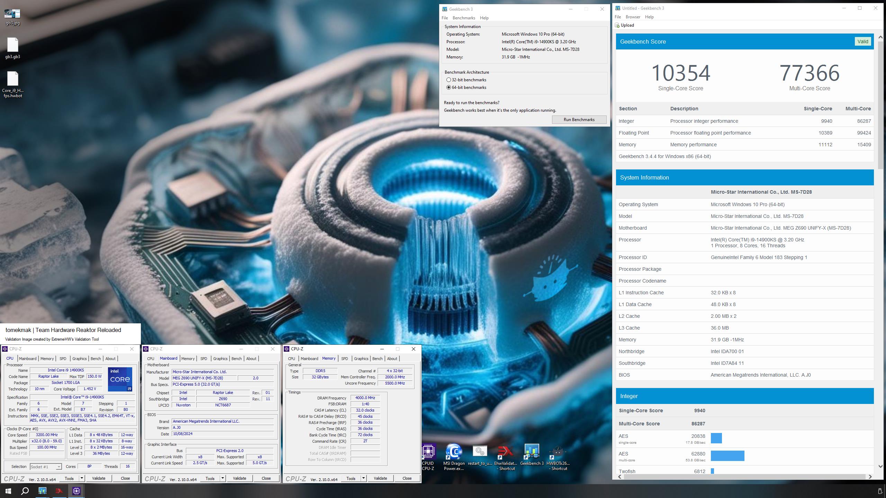Click the Upload icon in Geekbench results
This screenshot has width=886, height=498.
pos(617,25)
